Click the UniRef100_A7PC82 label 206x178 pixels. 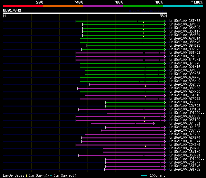pos(185,99)
